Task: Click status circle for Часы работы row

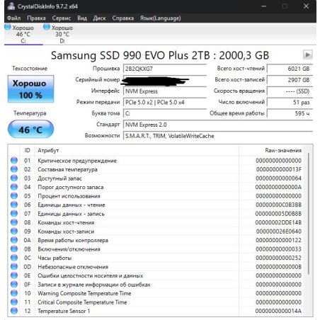Action: click(14, 258)
